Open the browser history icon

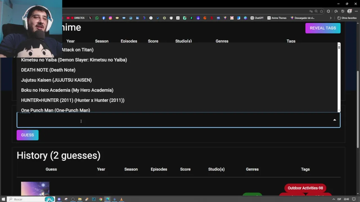[343, 11]
